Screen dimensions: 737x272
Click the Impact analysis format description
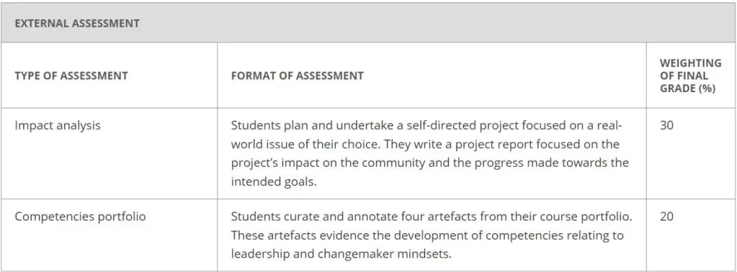click(x=430, y=153)
